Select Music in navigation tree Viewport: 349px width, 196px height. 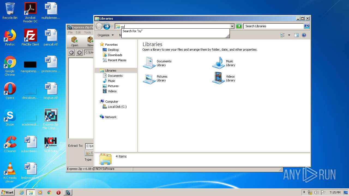pyautogui.click(x=109, y=81)
